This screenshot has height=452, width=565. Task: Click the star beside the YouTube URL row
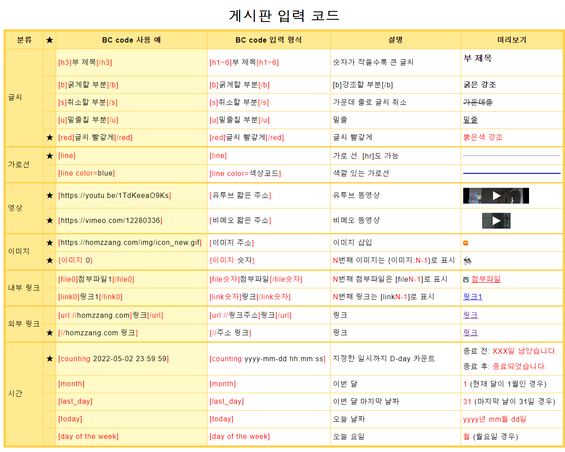pyautogui.click(x=50, y=195)
